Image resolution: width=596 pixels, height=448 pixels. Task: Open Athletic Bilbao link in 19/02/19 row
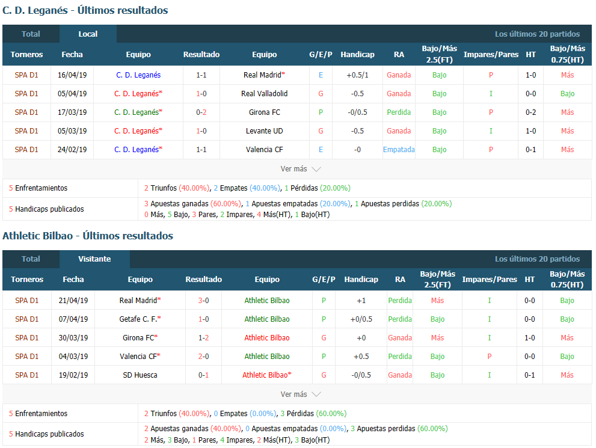267,375
